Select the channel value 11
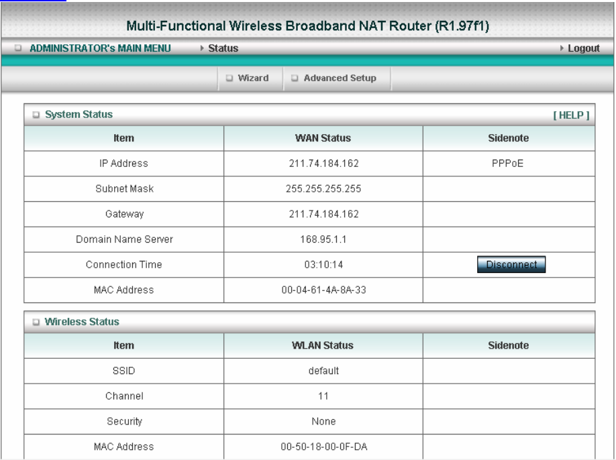616x460 pixels. pos(323,396)
